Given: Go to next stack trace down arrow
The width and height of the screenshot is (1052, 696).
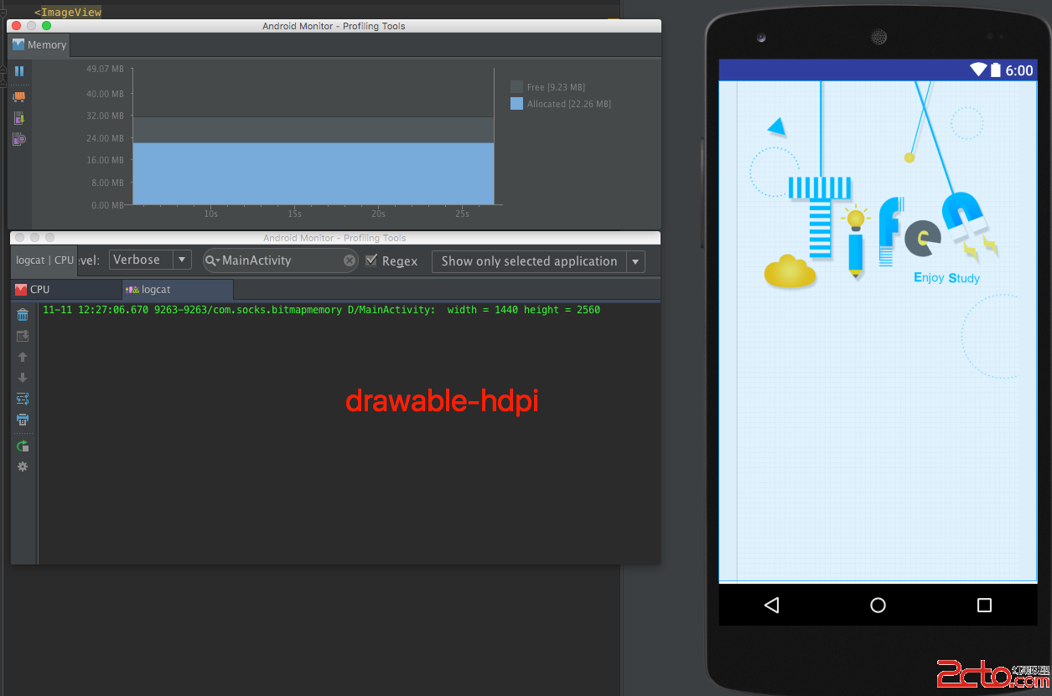Looking at the screenshot, I should click(x=23, y=378).
